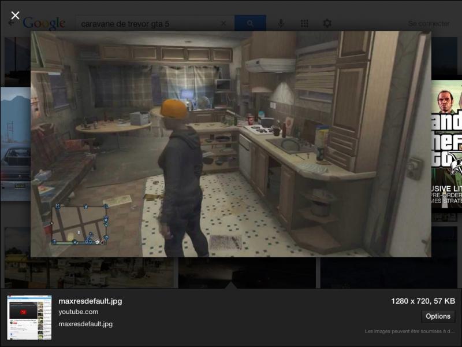This screenshot has width=462, height=347.
Task: Select the trailer park thumbnail behind viewer
Action: coord(89,272)
